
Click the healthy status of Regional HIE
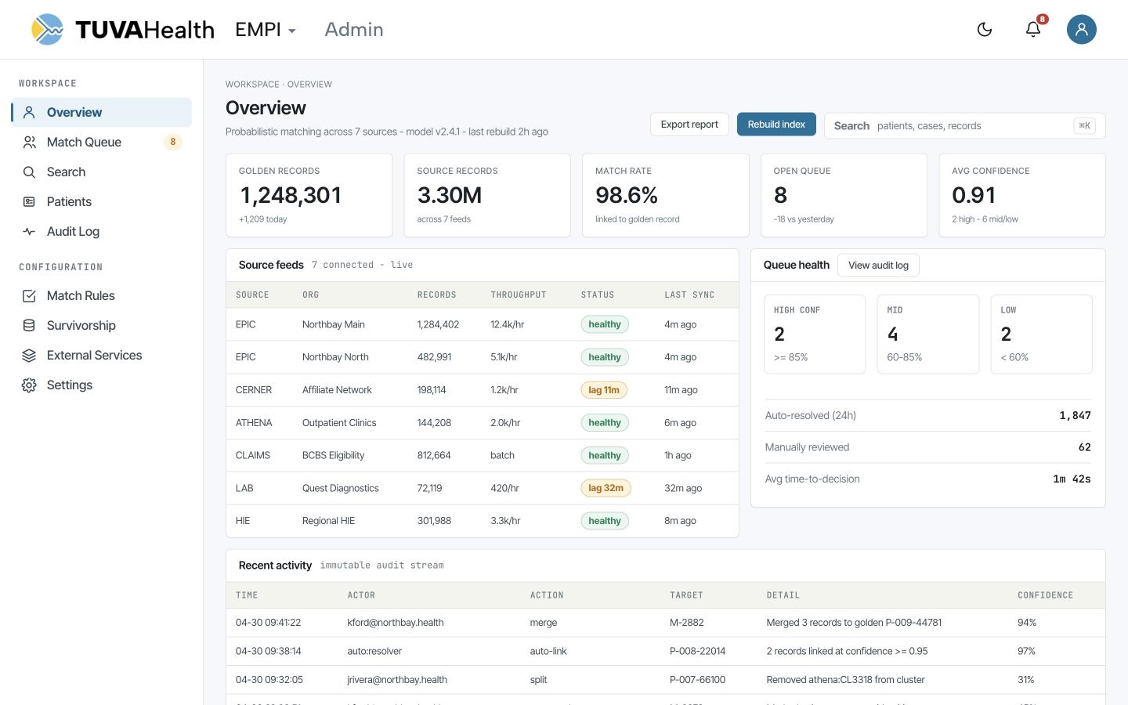(x=605, y=521)
